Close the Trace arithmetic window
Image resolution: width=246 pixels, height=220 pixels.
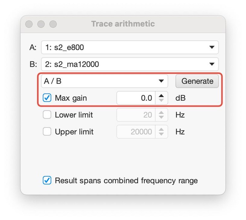pyautogui.click(x=29, y=24)
